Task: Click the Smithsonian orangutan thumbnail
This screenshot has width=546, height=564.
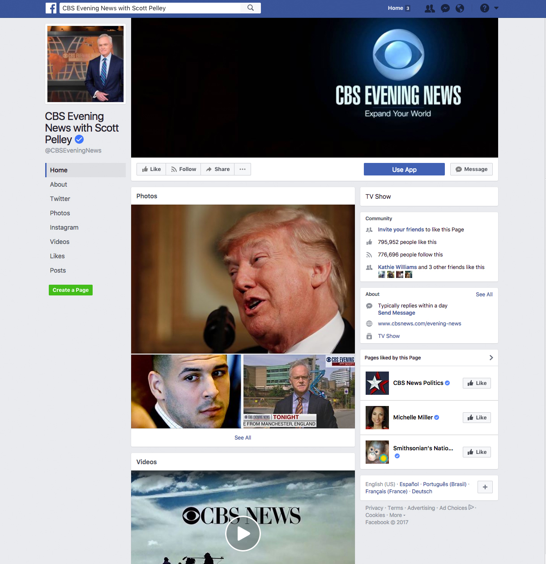Action: (377, 452)
